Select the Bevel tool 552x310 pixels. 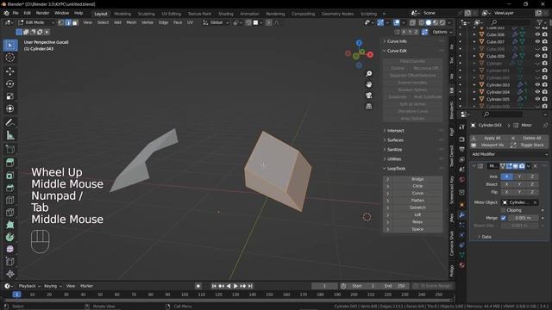pos(9,188)
